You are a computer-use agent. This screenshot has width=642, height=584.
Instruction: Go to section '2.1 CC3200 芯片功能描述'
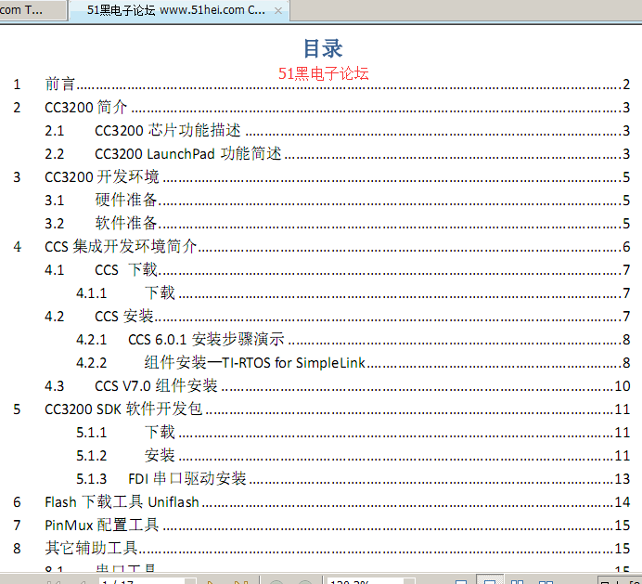click(338, 130)
